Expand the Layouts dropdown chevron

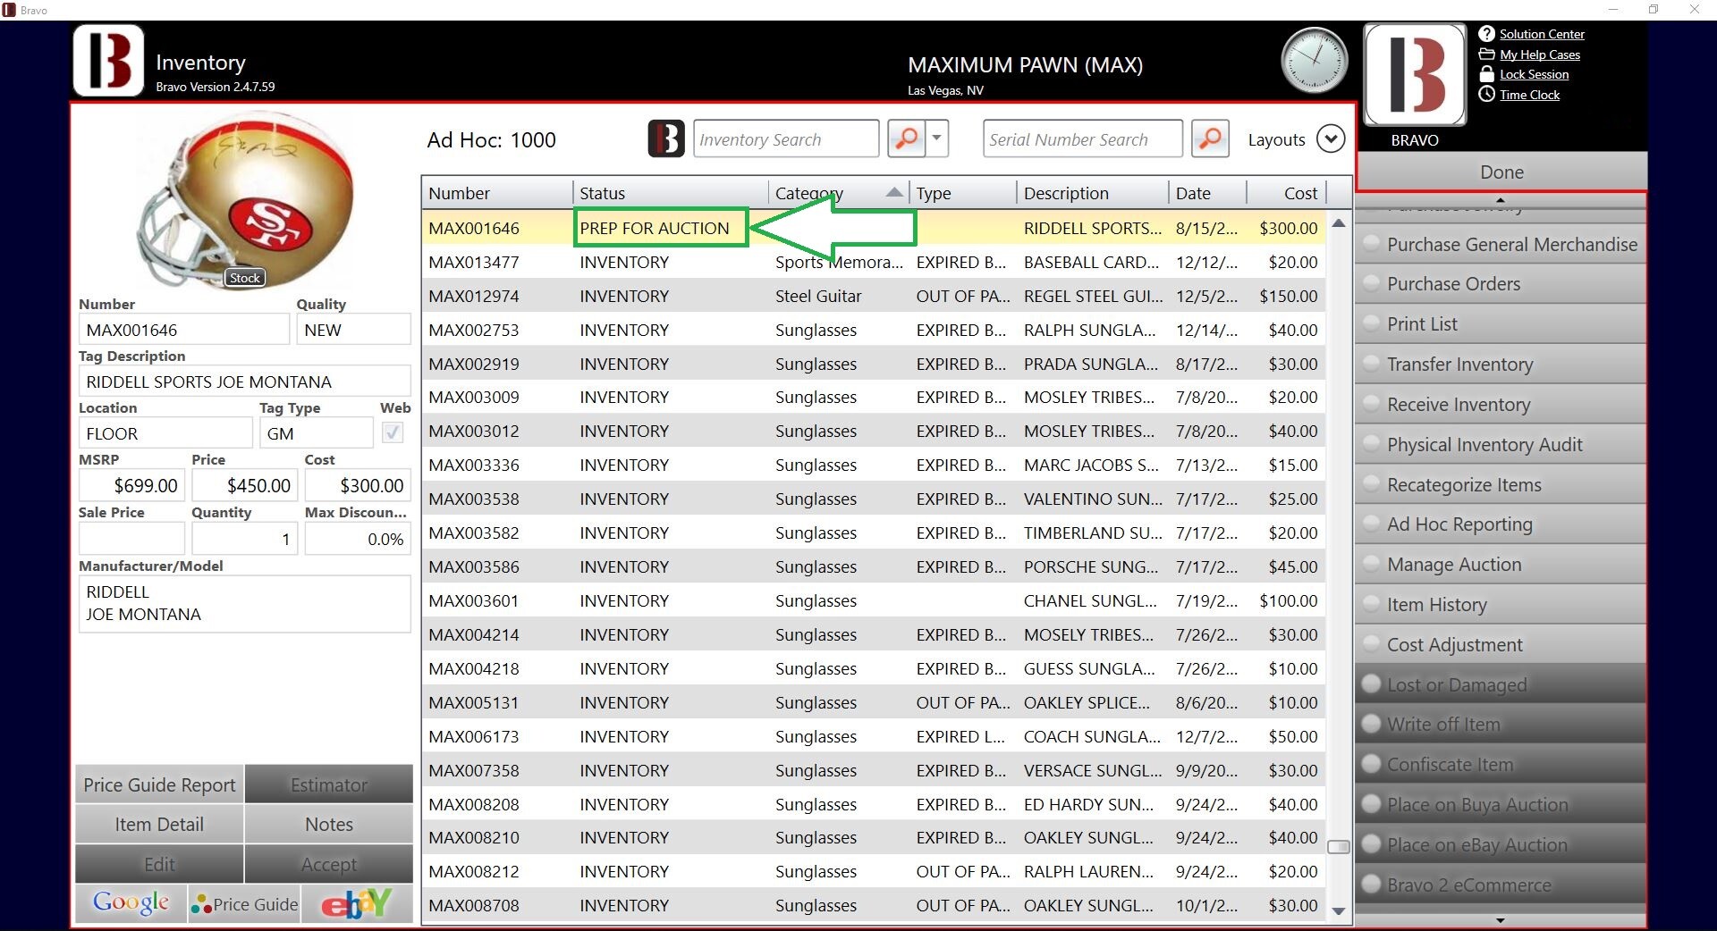coord(1331,139)
